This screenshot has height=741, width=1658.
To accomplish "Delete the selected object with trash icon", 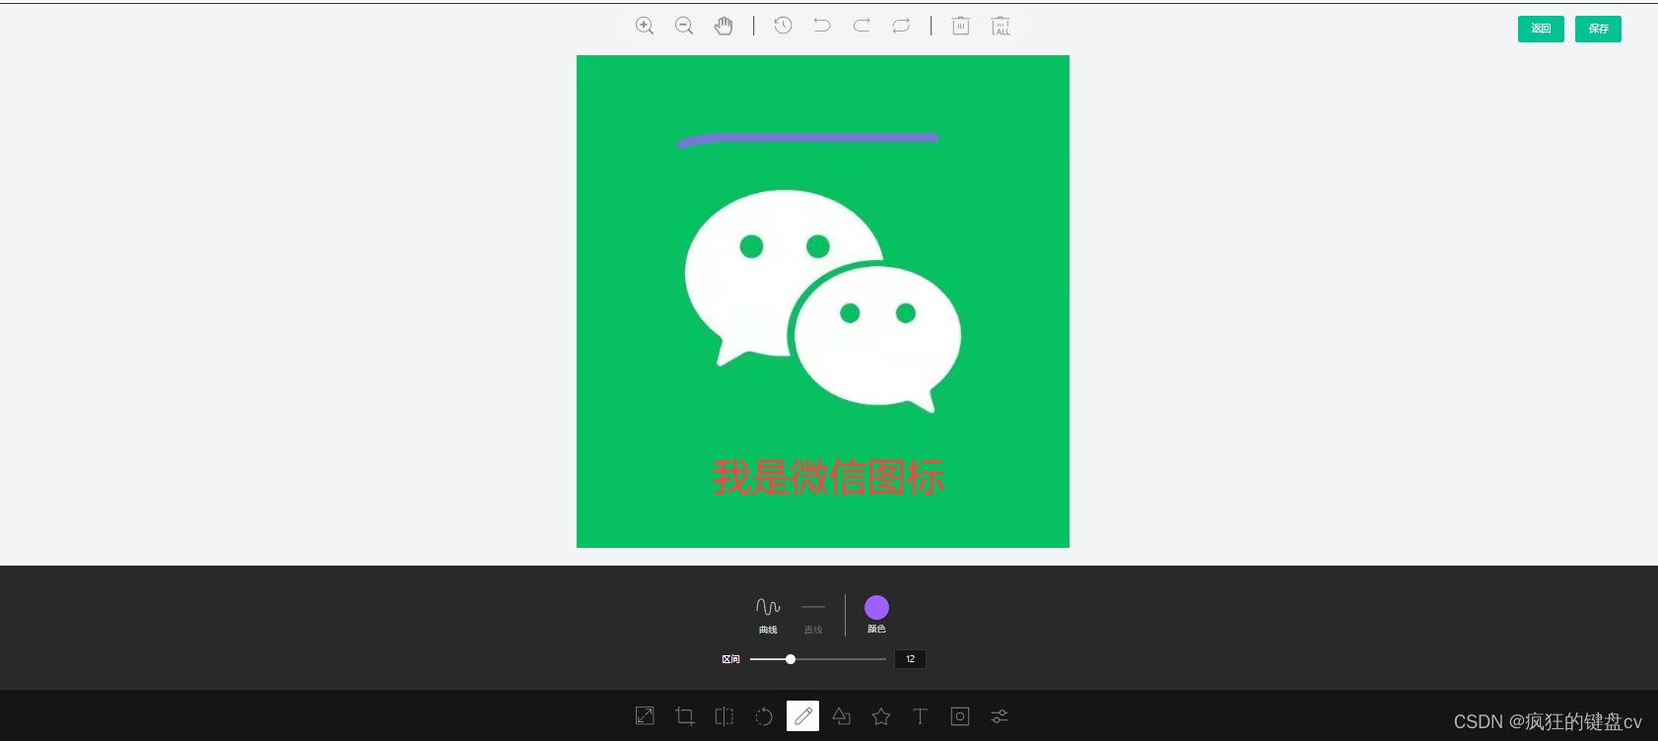I will pyautogui.click(x=960, y=26).
